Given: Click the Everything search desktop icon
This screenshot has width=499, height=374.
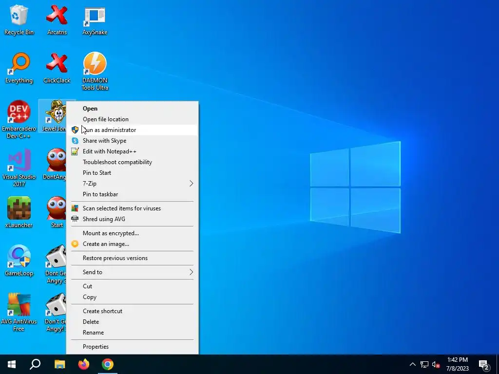Looking at the screenshot, I should click(x=19, y=68).
